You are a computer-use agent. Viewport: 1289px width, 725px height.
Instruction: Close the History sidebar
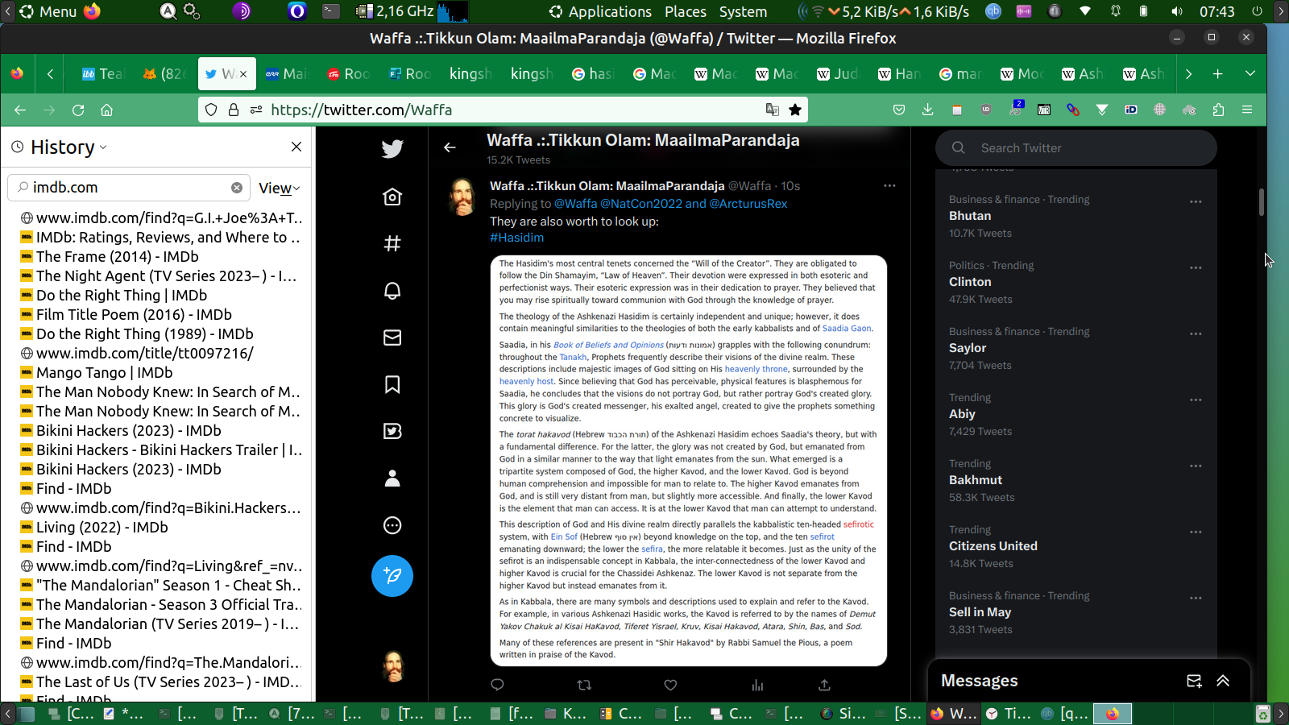(296, 147)
